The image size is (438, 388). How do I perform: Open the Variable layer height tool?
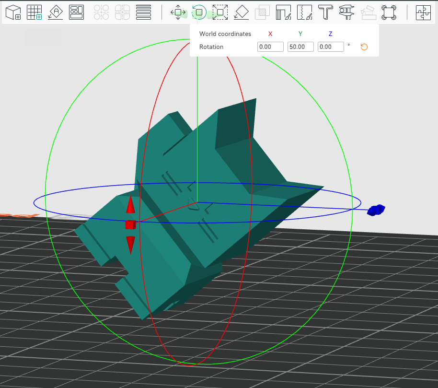point(143,12)
